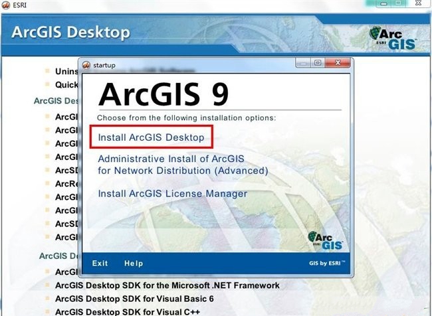Click the ArcRe... entry in ESRI window

66,184
